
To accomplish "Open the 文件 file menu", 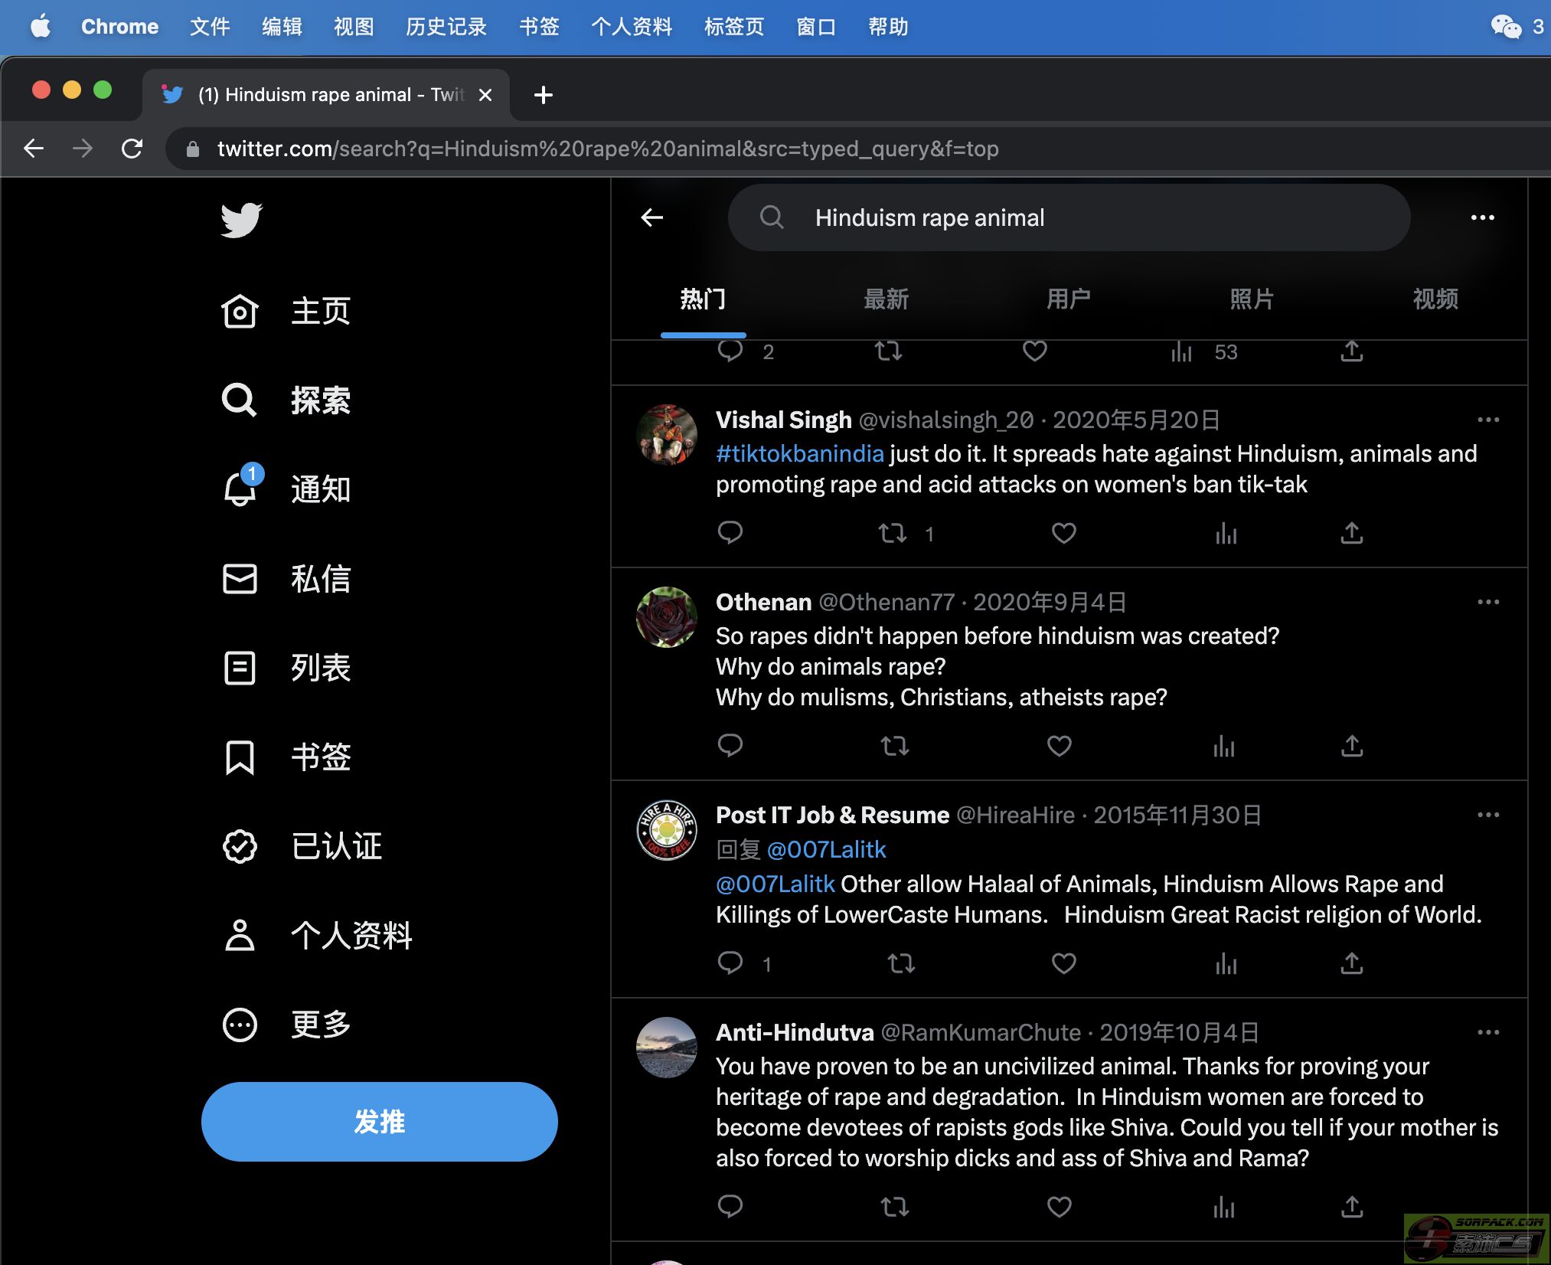I will (x=210, y=27).
